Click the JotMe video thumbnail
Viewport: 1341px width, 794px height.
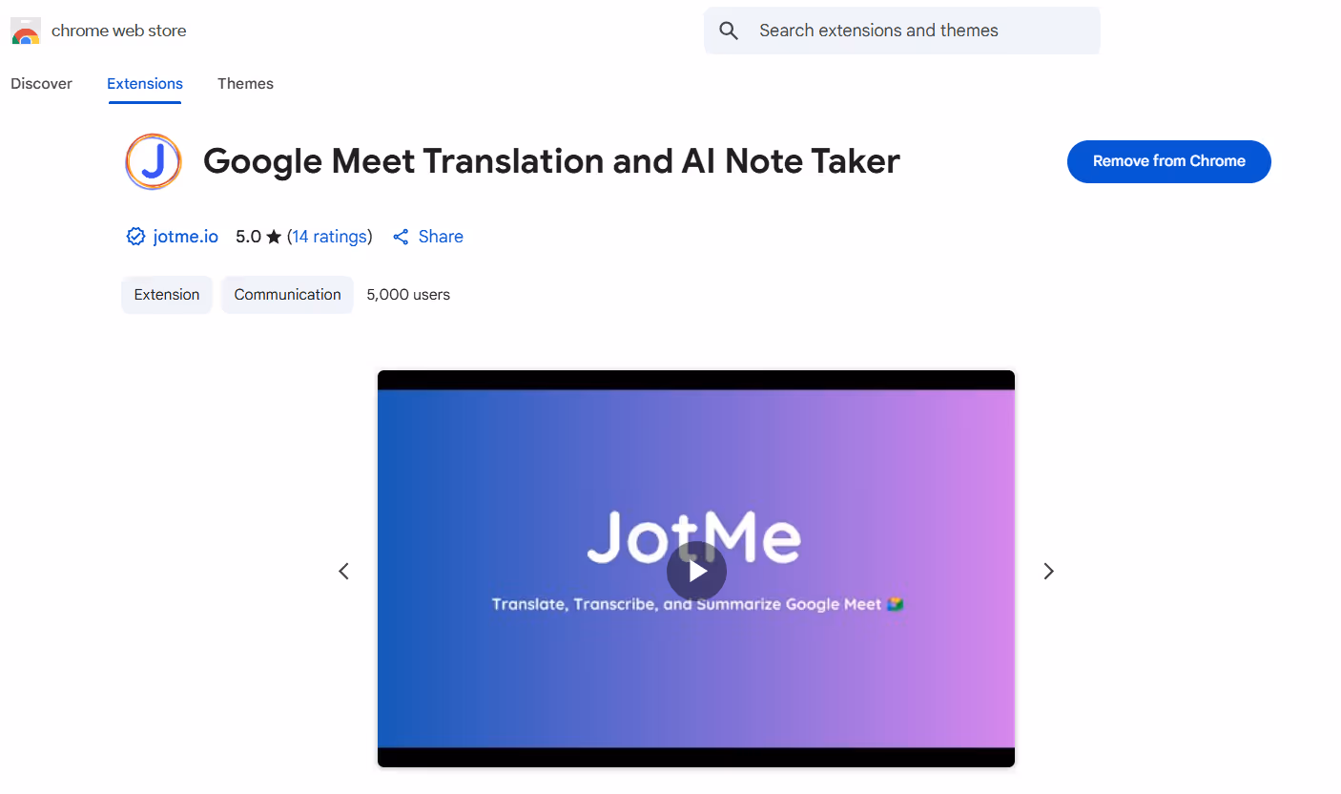(696, 569)
